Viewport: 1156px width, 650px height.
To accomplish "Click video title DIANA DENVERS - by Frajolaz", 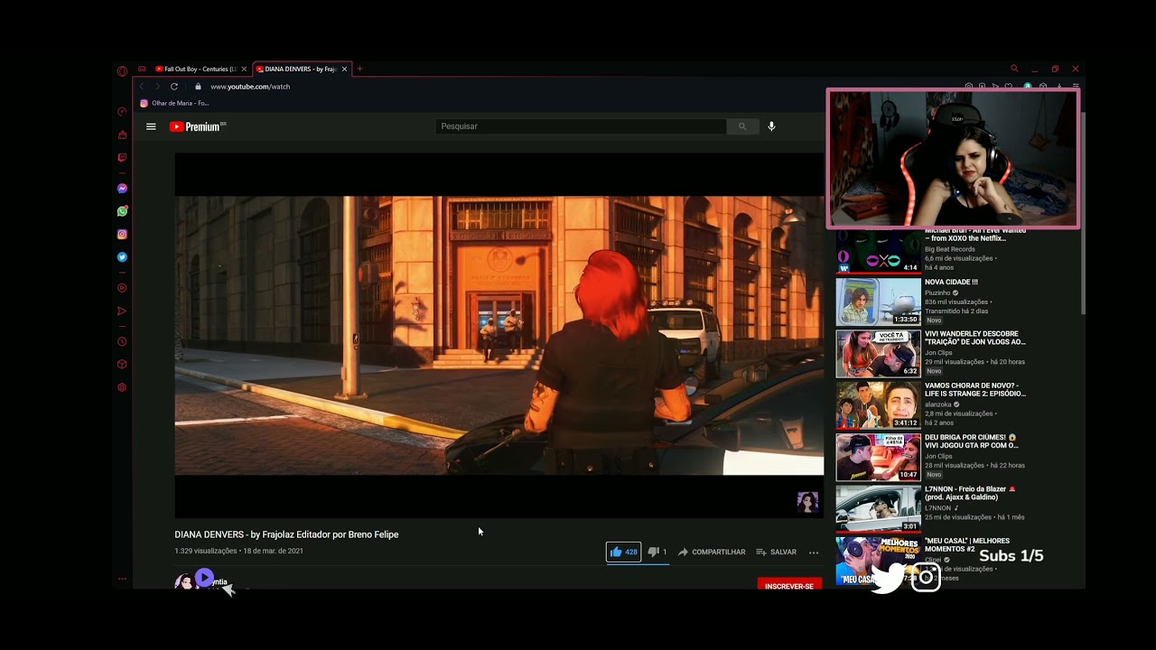I will click(x=286, y=534).
